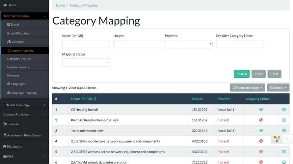Click the green Search button

[241, 74]
